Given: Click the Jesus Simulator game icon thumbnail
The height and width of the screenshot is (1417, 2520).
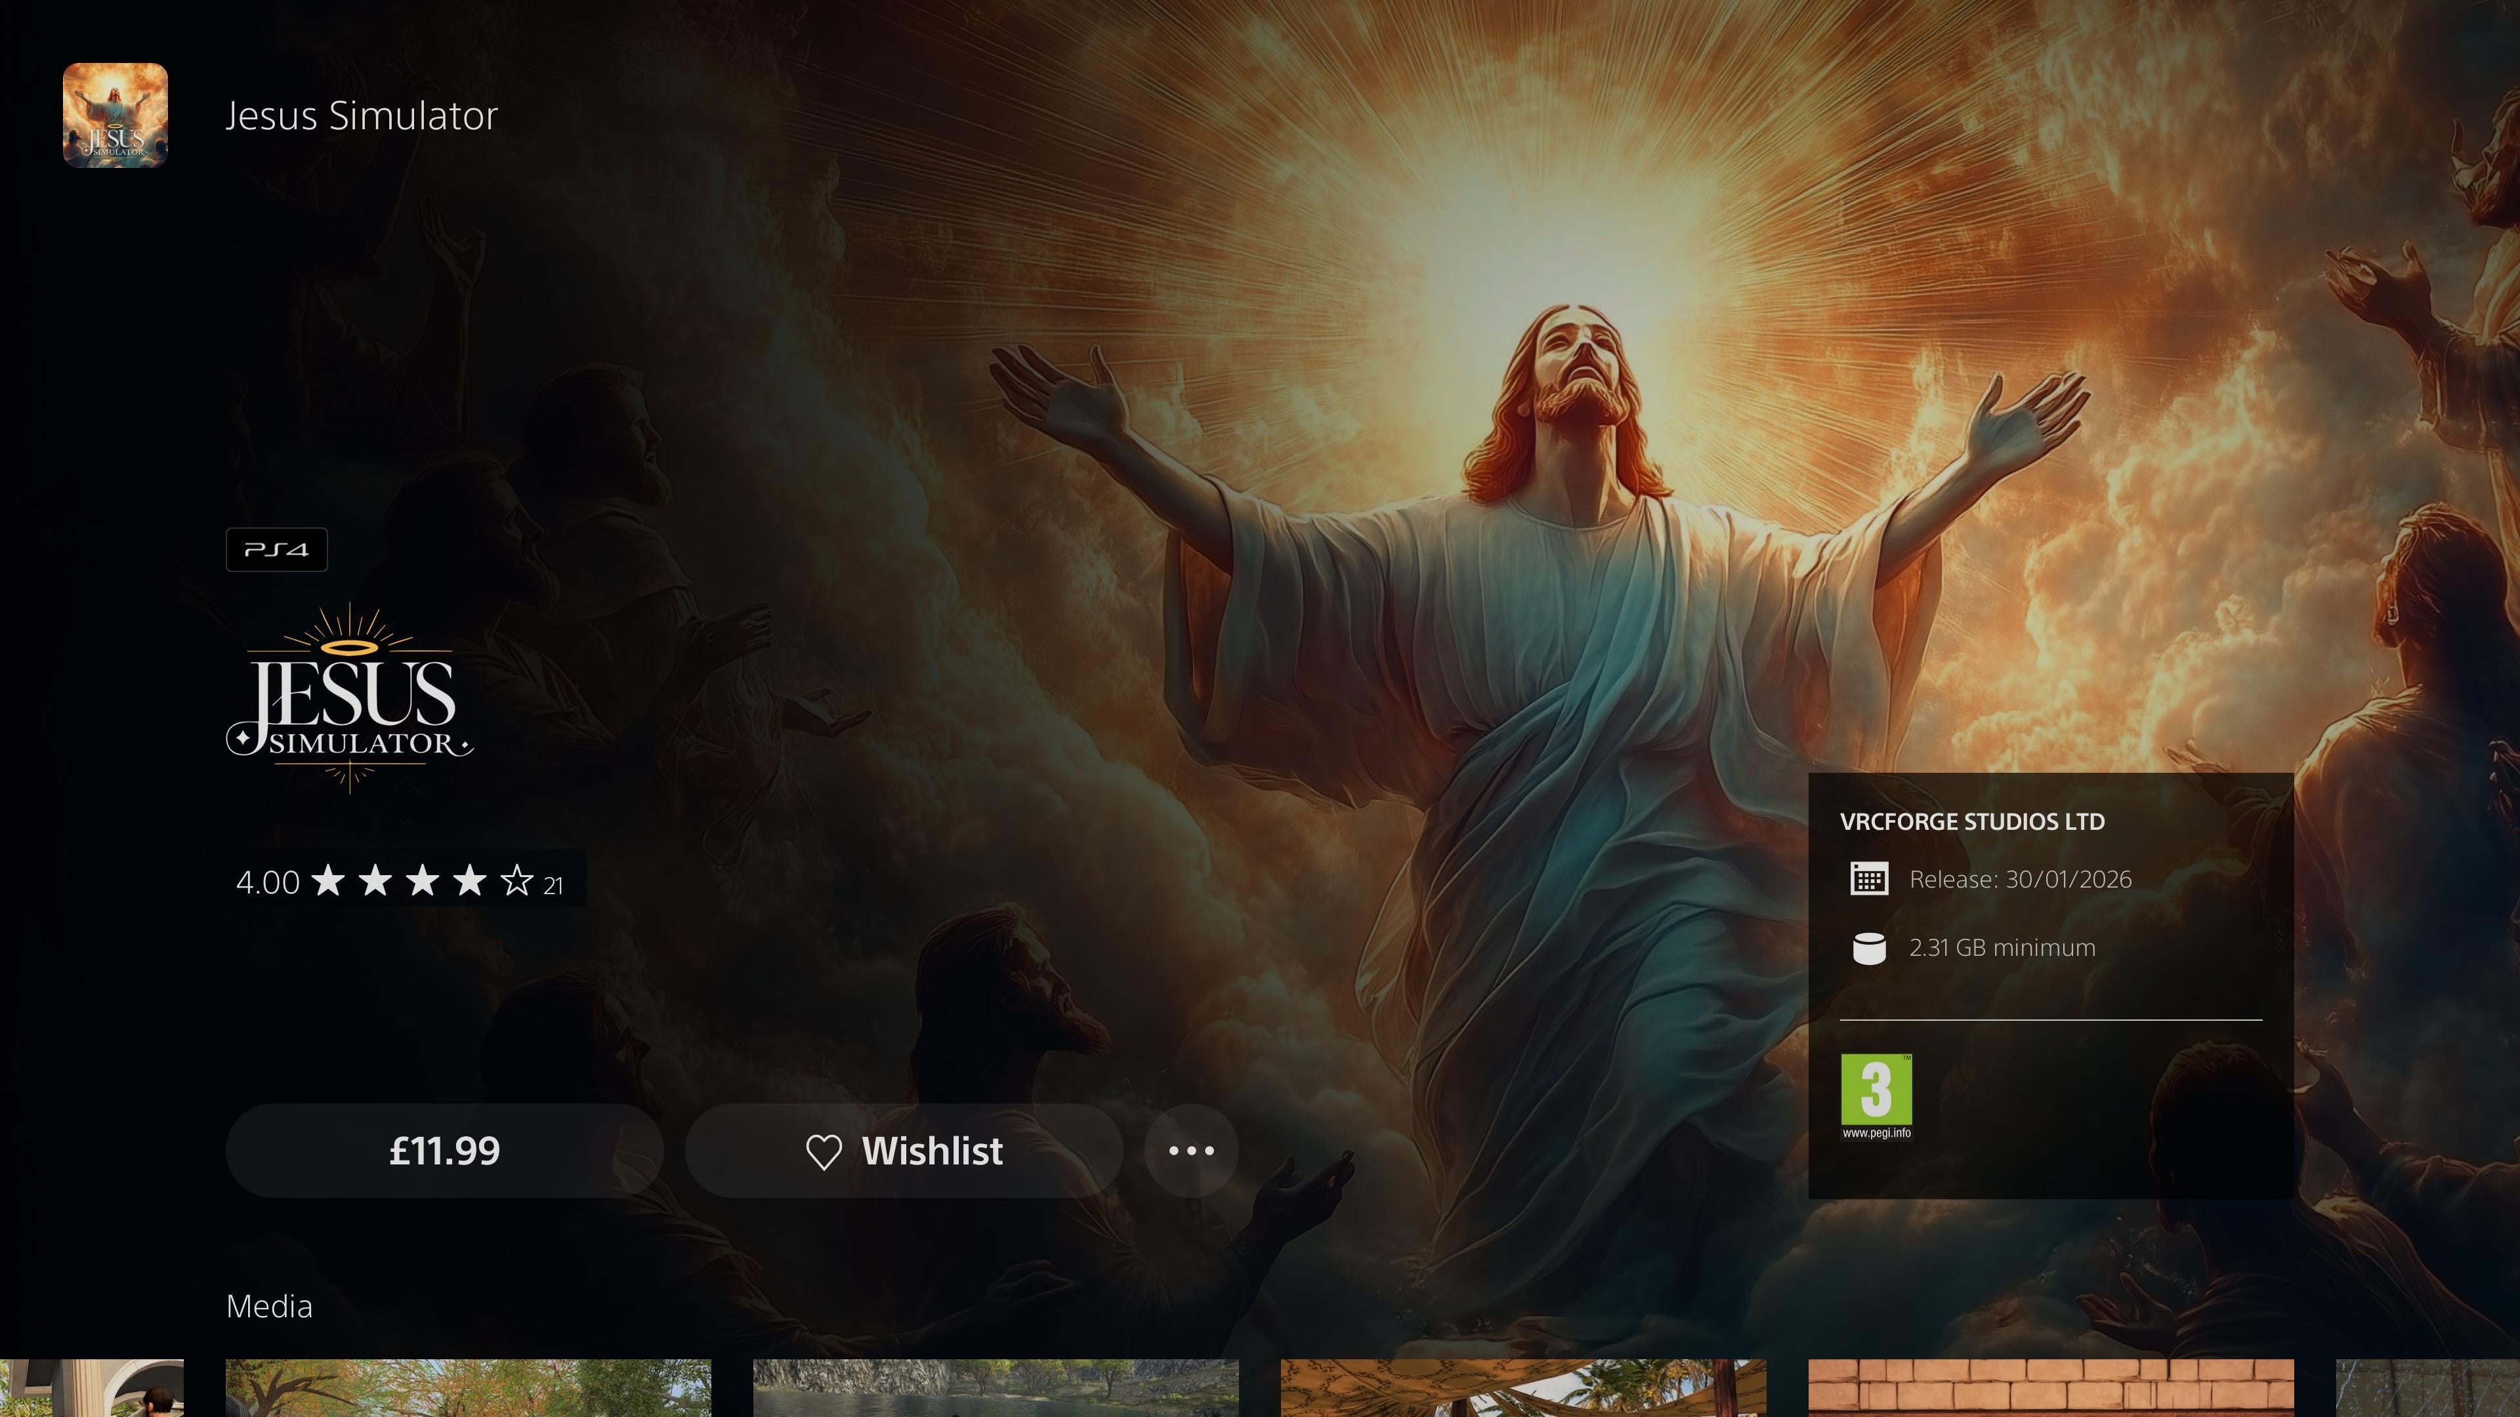Looking at the screenshot, I should 115,115.
